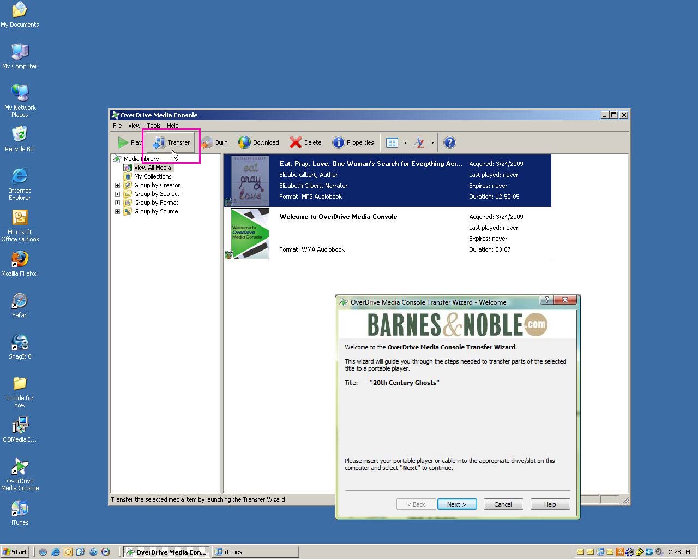Open the View menu
Image resolution: width=698 pixels, height=559 pixels.
coord(134,126)
